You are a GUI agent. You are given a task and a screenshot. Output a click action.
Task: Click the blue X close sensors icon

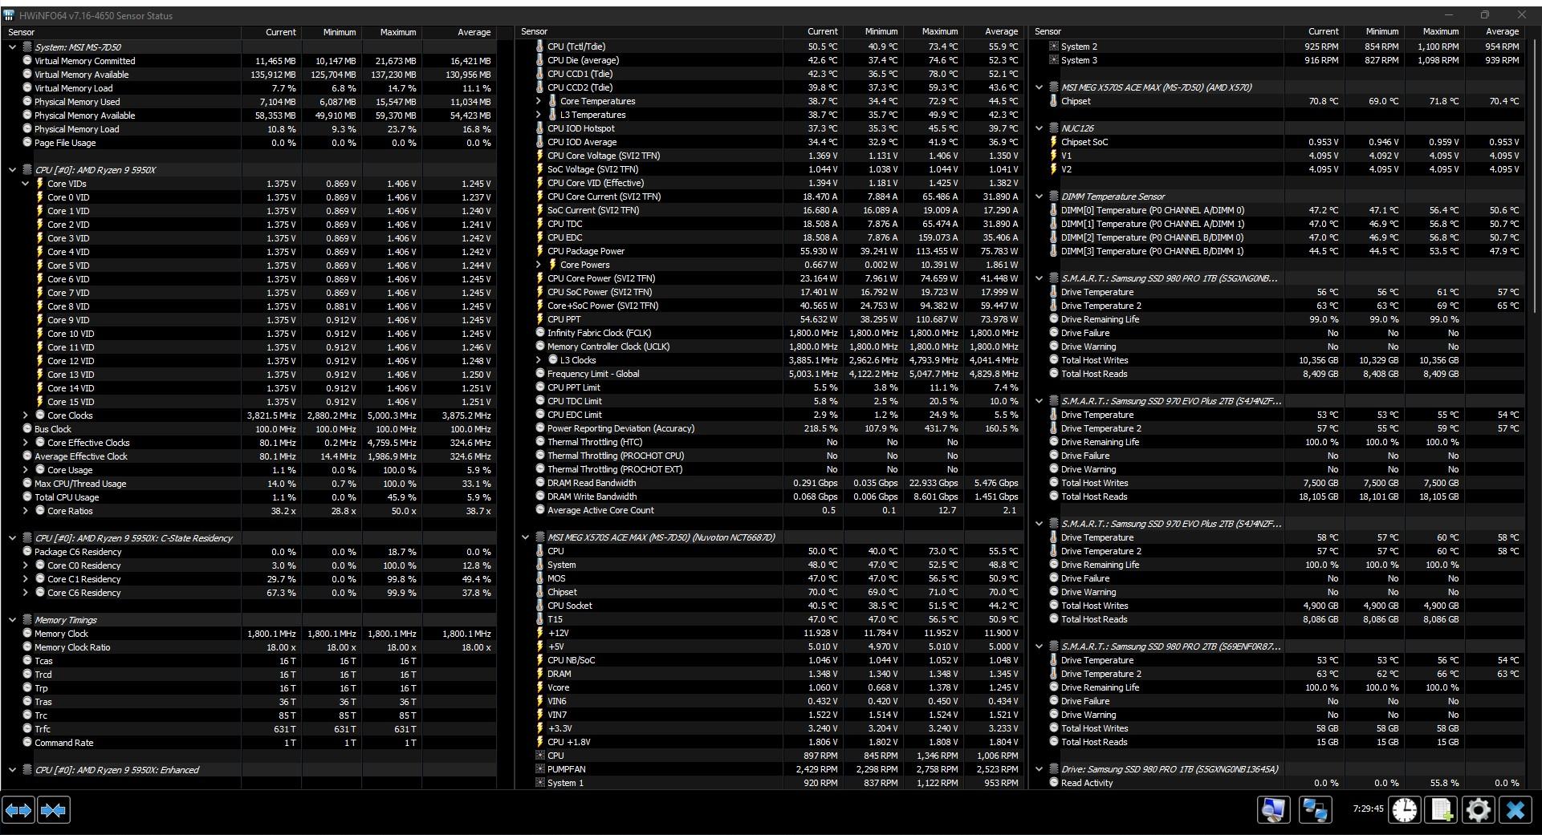(1516, 810)
